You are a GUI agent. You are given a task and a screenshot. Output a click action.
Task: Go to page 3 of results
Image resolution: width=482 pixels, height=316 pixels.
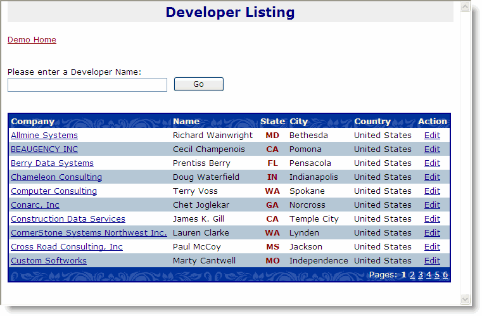pos(421,275)
